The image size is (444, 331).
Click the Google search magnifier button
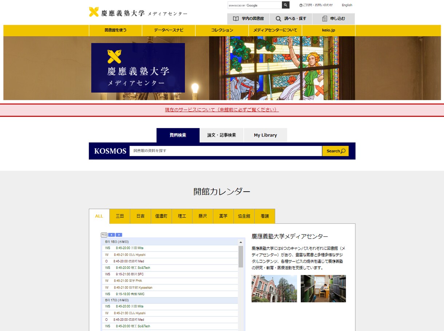tap(286, 5)
